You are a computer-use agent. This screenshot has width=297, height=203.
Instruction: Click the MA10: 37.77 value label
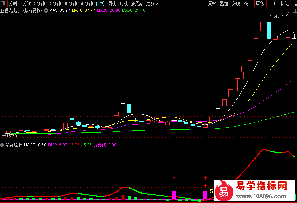pyautogui.click(x=83, y=10)
